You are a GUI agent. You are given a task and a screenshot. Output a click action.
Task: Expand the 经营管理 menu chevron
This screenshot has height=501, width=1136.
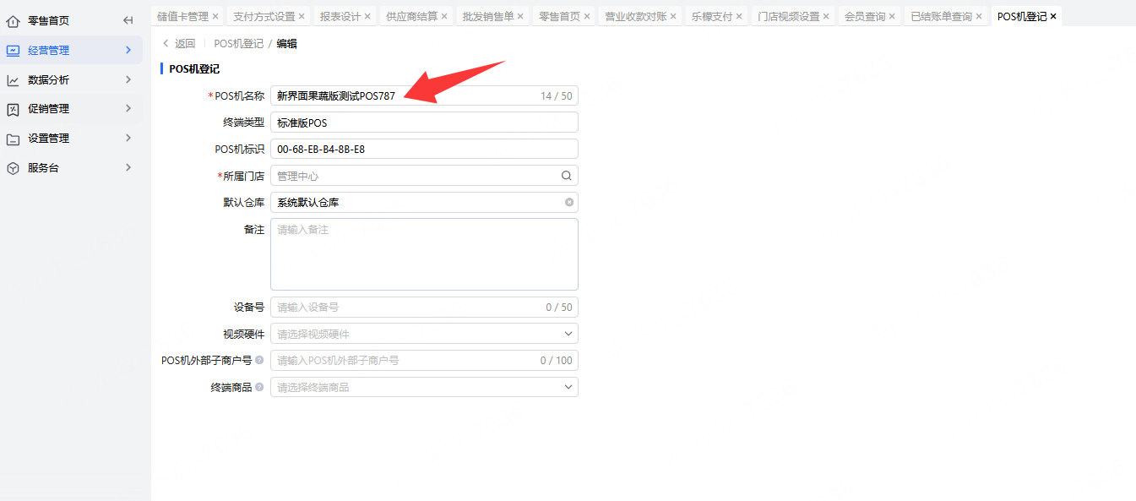click(x=128, y=50)
